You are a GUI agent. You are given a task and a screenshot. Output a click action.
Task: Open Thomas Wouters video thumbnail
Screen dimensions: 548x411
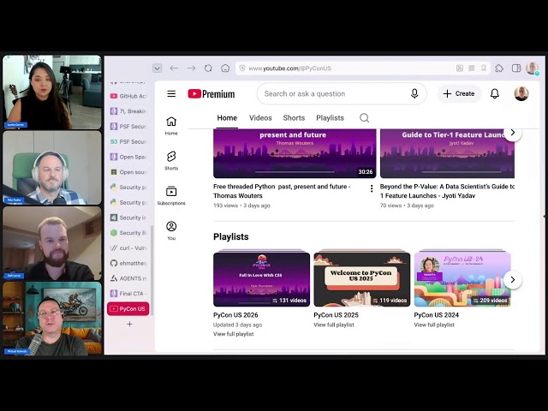(295, 153)
